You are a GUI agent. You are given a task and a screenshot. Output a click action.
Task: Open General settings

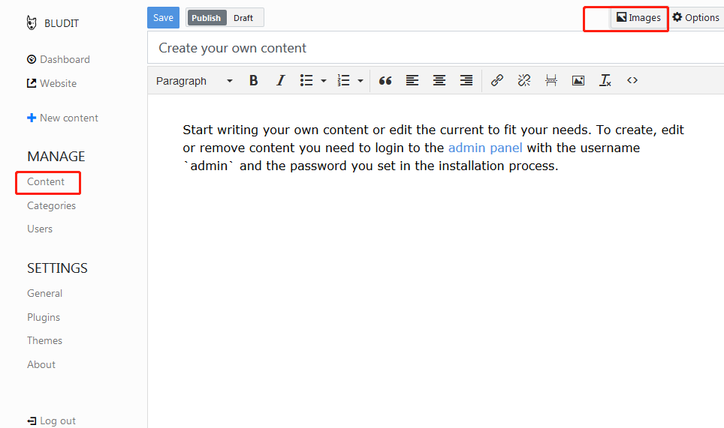coord(44,294)
